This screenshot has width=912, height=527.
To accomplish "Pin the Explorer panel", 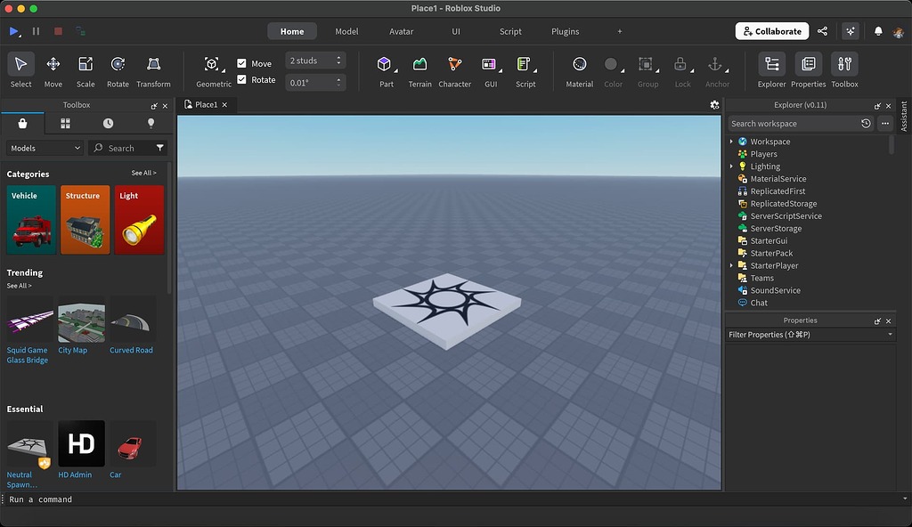I will (877, 105).
